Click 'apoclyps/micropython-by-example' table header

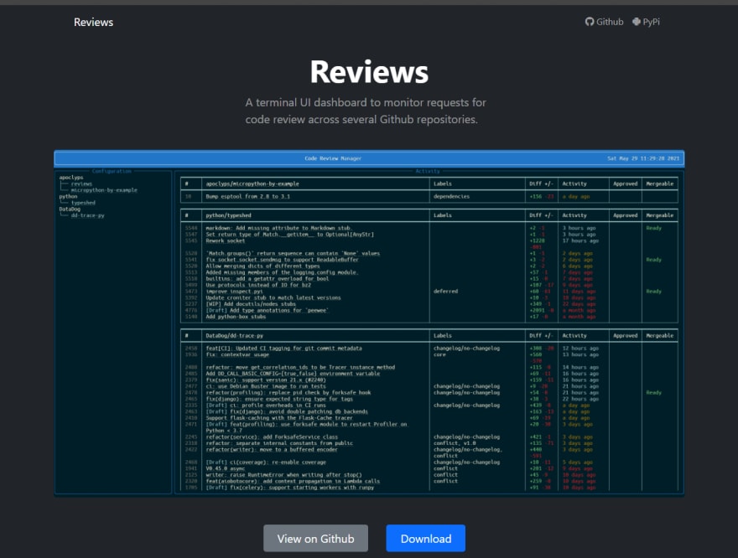click(252, 183)
